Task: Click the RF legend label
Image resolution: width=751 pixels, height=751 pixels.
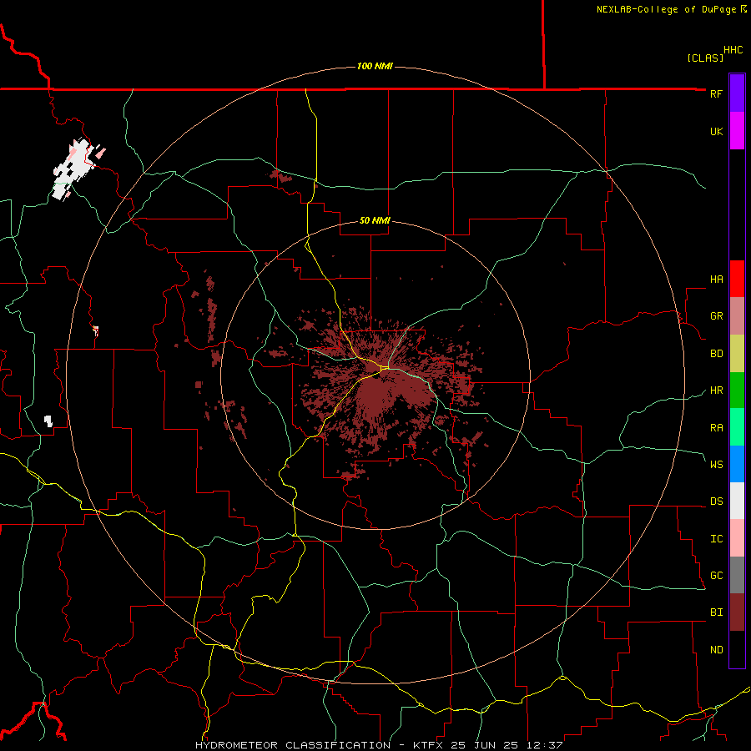Action: tap(716, 93)
